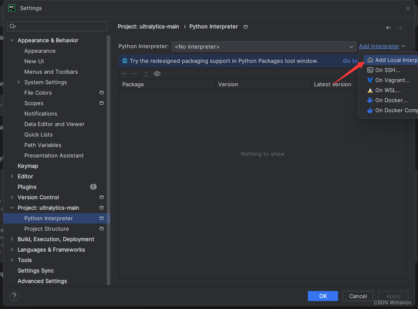This screenshot has height=309, width=418.
Task: Click the project icon beside Scopes
Action: tap(101, 103)
